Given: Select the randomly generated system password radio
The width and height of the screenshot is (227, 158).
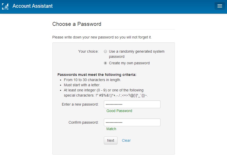Looking at the screenshot, I should tap(105, 51).
